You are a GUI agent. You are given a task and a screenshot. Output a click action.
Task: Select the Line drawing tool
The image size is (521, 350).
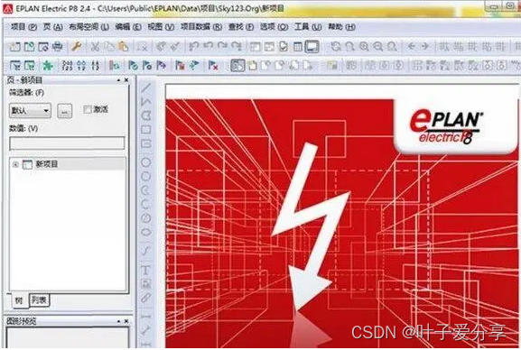pyautogui.click(x=146, y=87)
